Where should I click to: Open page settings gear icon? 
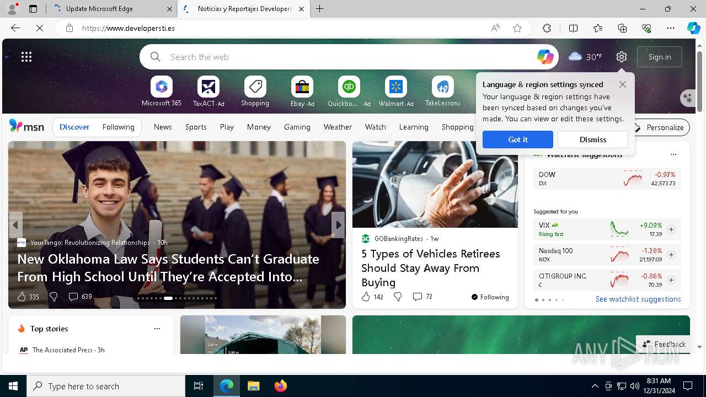[x=622, y=57]
